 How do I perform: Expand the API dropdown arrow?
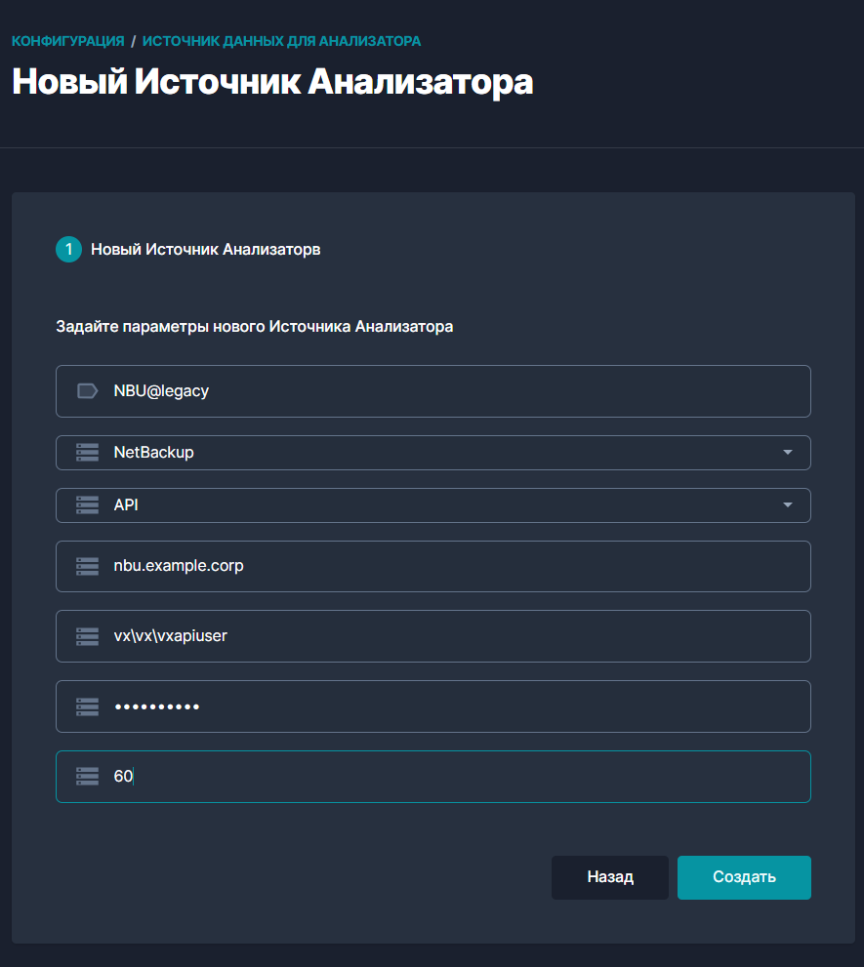coord(788,505)
